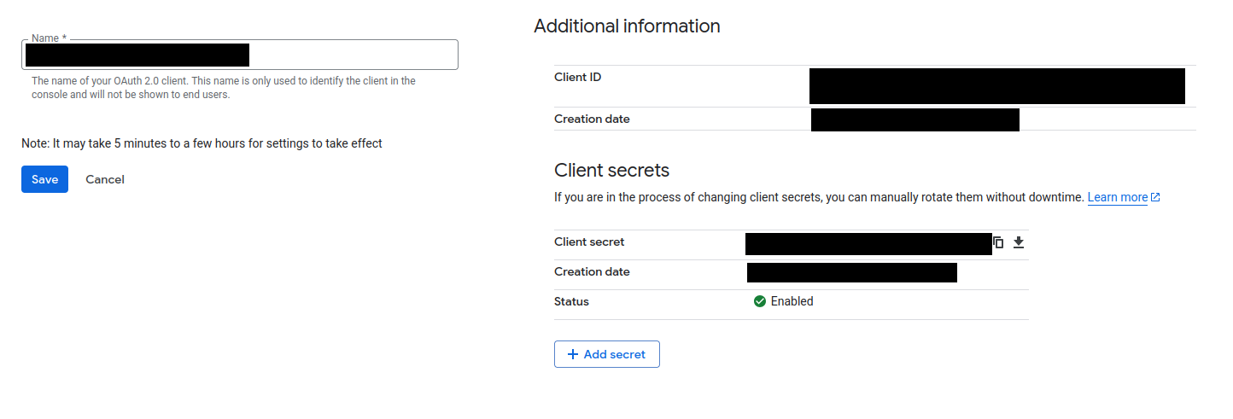Click the Client ID row label

(578, 77)
